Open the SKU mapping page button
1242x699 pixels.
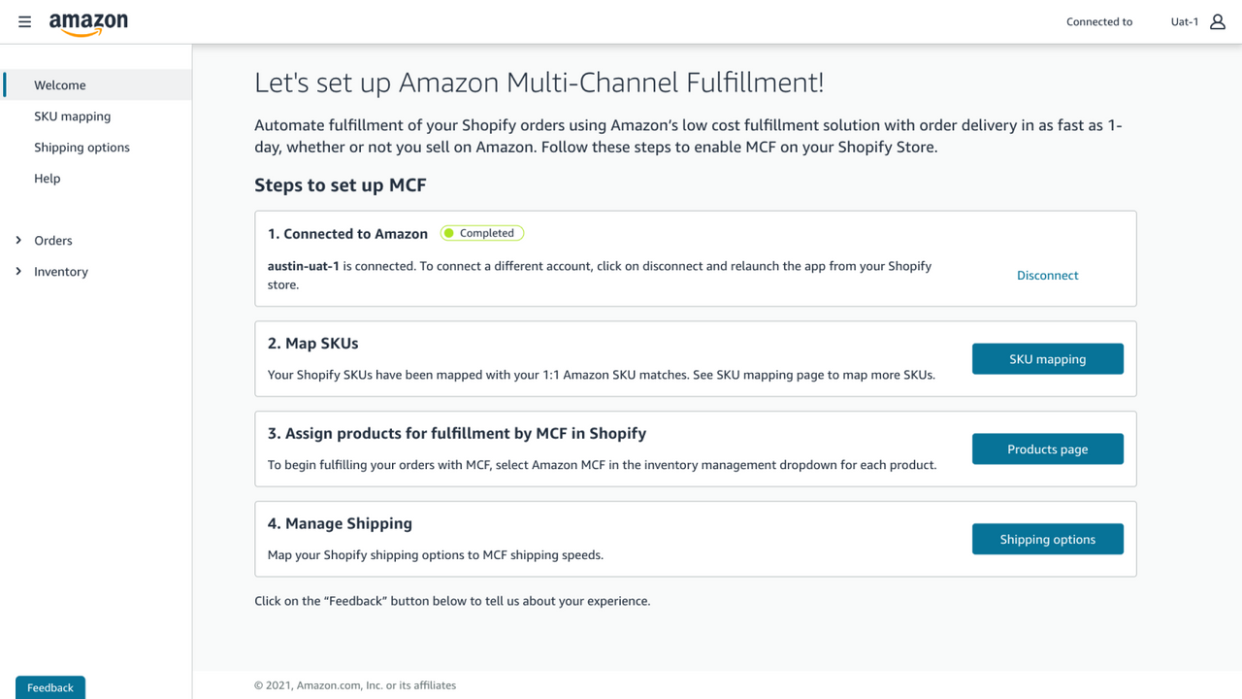[1047, 358]
